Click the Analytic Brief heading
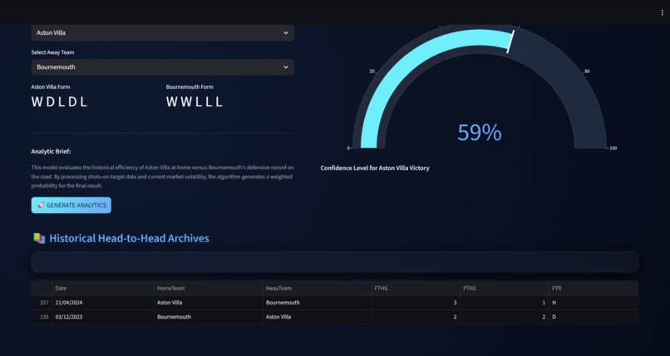 pyautogui.click(x=51, y=151)
